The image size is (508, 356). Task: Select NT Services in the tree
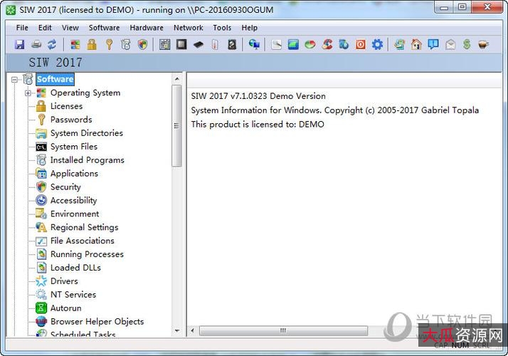[x=73, y=295]
